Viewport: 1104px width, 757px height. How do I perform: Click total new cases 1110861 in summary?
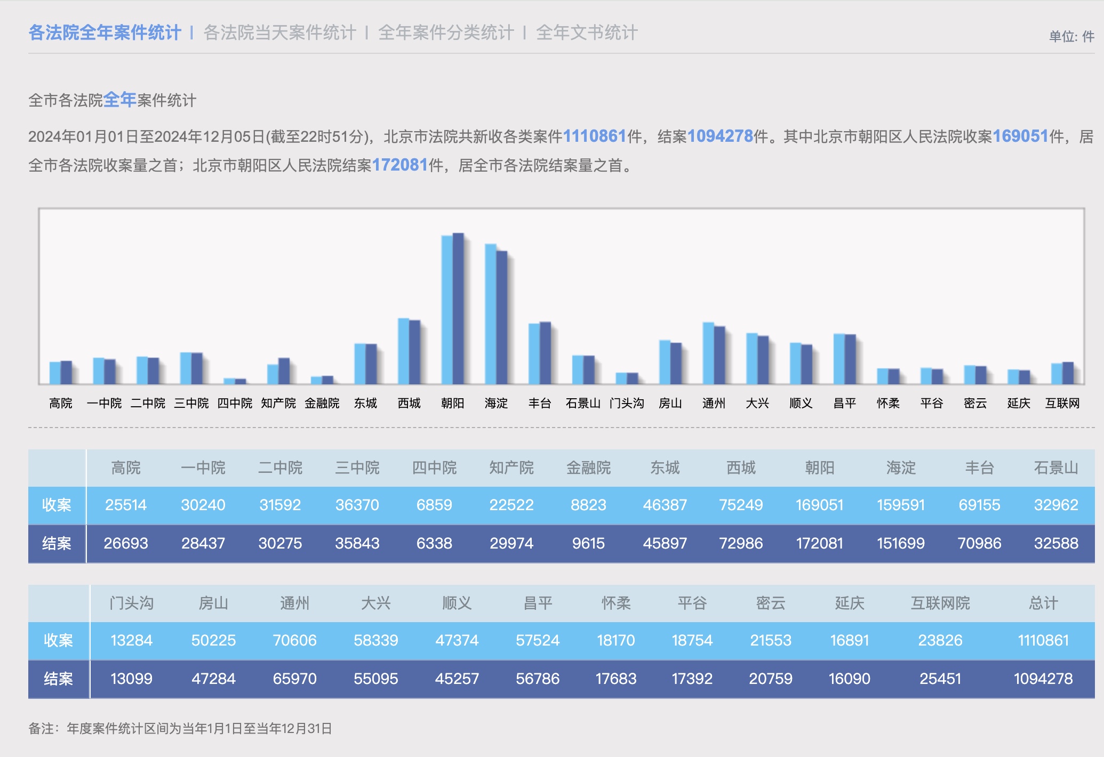click(x=595, y=136)
